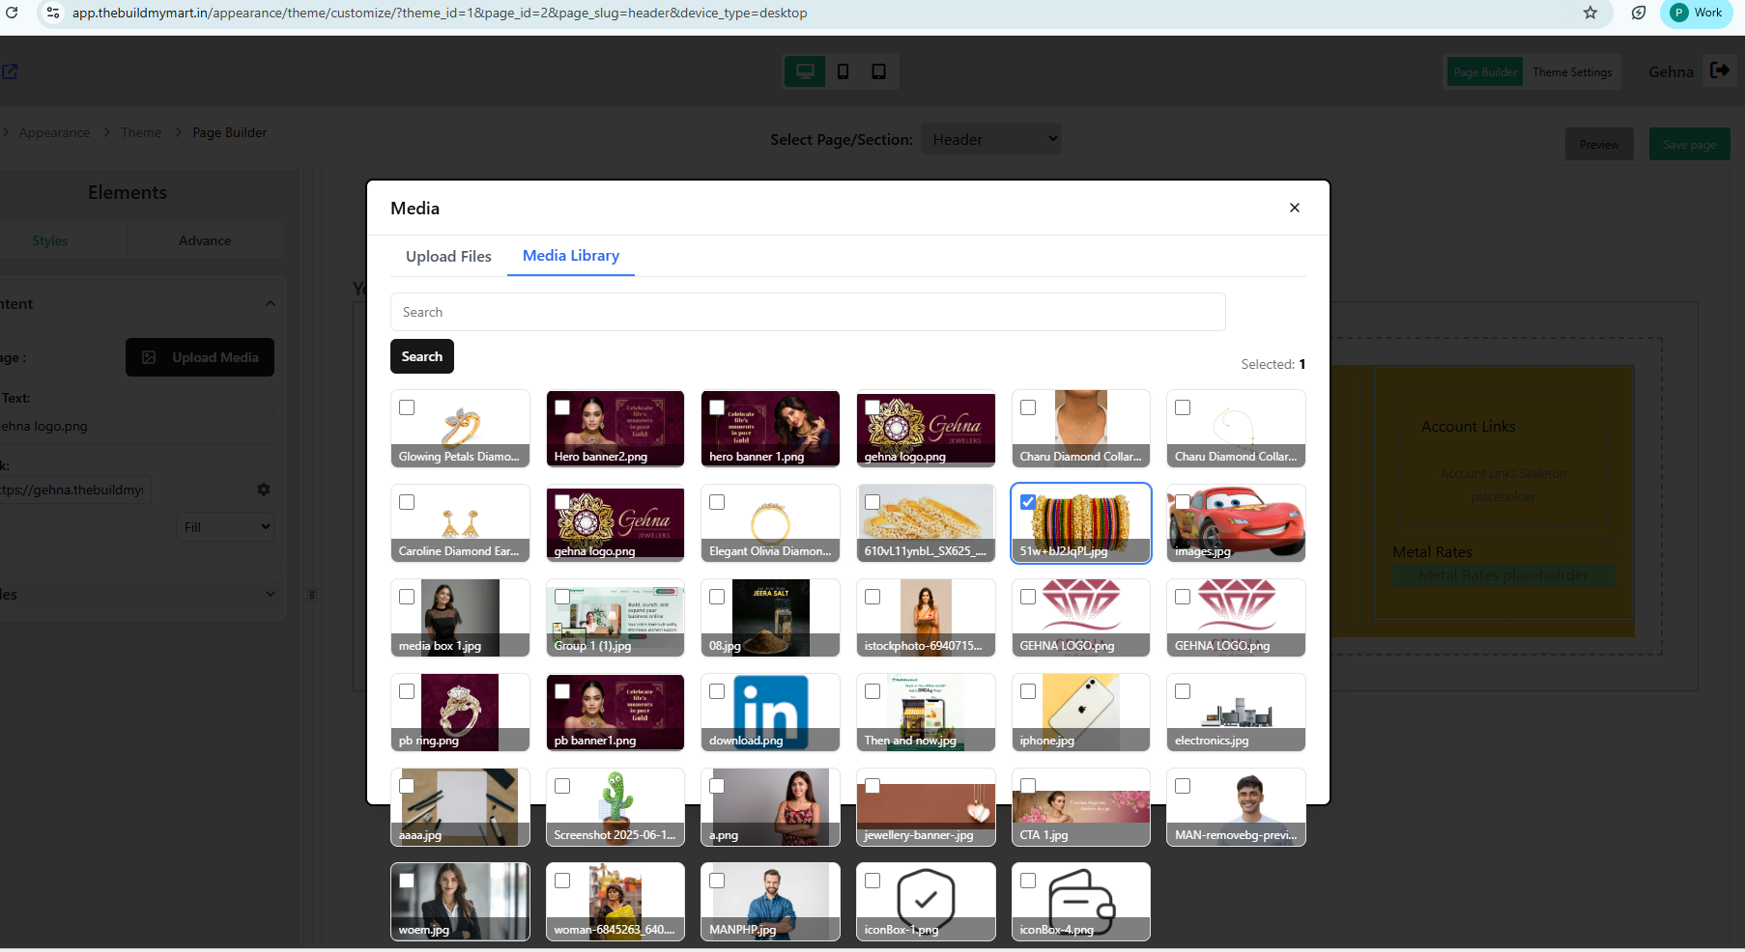Collapse the Content section chevron
Viewport: 1745px width, 952px height.
tap(271, 303)
